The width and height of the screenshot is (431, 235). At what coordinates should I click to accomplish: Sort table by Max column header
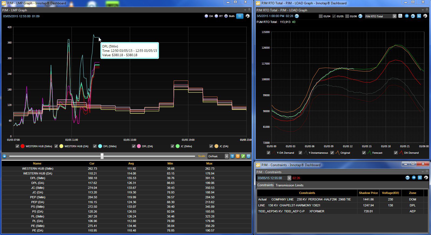pos(209,163)
